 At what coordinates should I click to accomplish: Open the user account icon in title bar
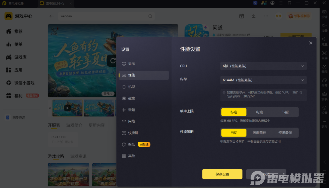(272, 3)
